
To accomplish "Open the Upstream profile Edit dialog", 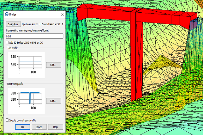I will pyautogui.click(x=54, y=101).
